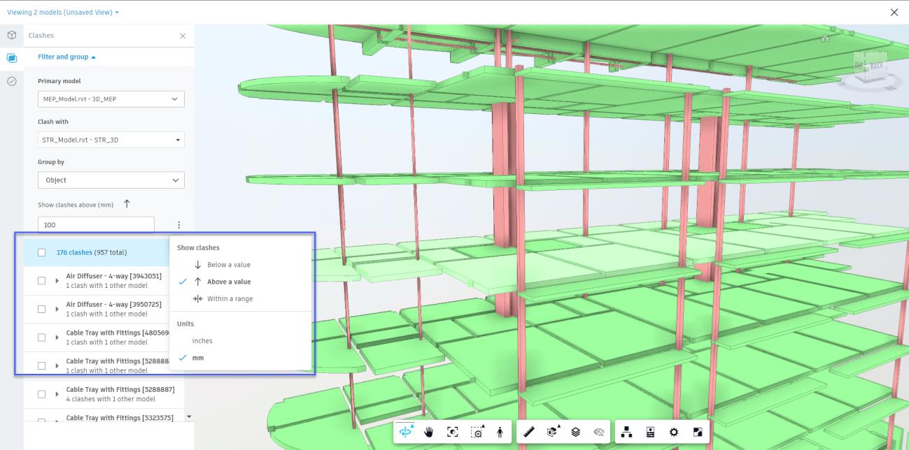Tick checkbox for Air Diffuser - 4-way [3950725]
This screenshot has height=450, width=909.
click(42, 309)
